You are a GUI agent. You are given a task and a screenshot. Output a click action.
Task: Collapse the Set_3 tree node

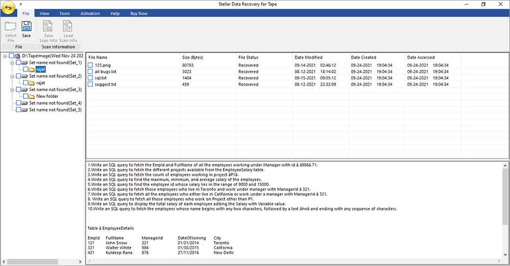click(x=11, y=90)
